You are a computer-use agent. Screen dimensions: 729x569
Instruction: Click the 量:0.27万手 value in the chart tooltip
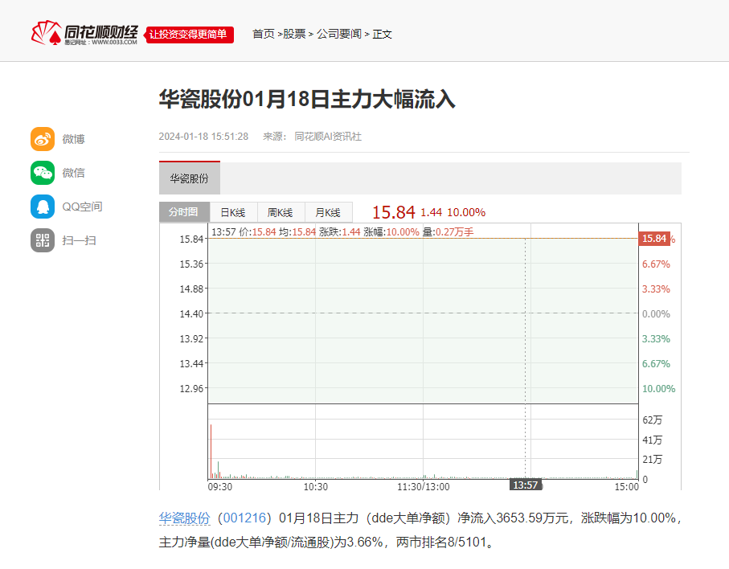[448, 231]
